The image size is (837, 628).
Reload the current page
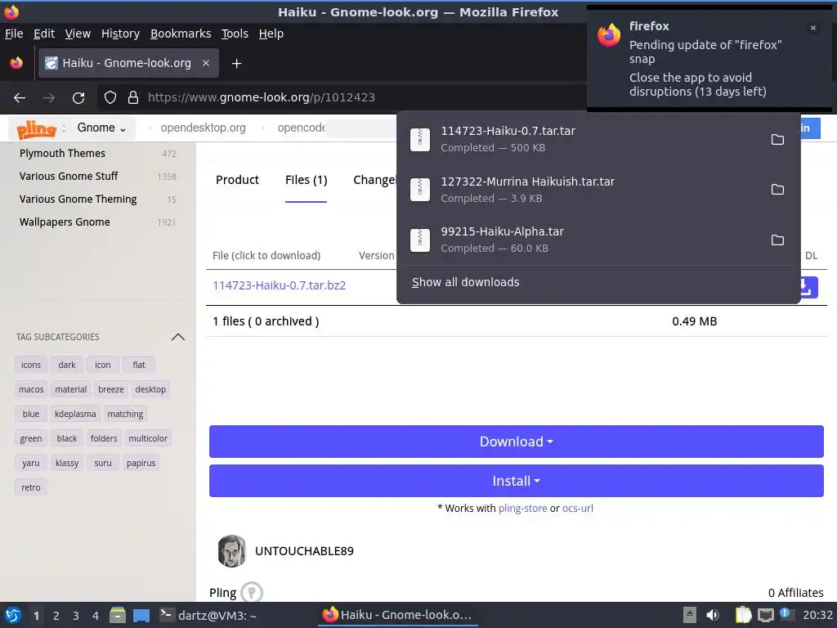point(78,98)
